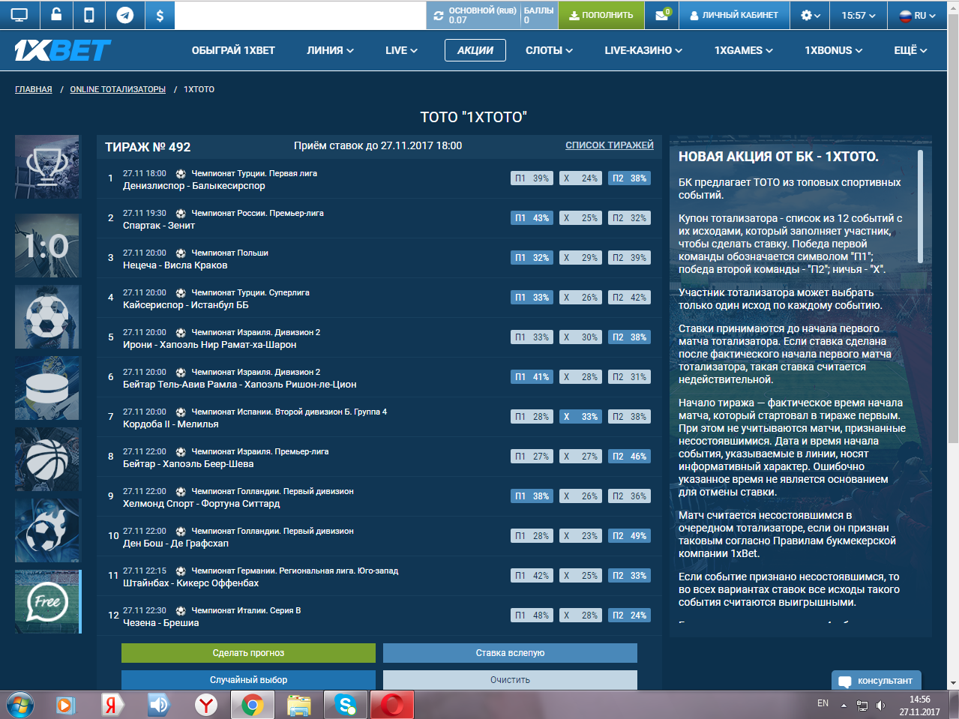
Task: Expand the ЕЩЁ dropdown menu
Action: [910, 50]
